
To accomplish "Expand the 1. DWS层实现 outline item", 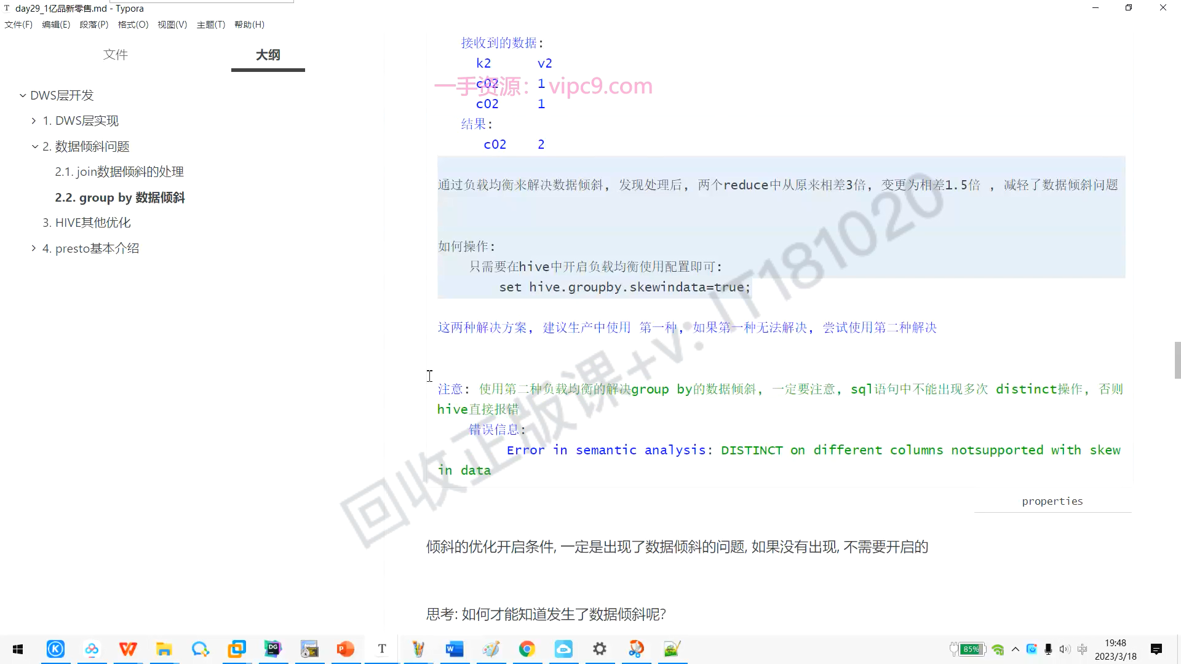I will pyautogui.click(x=34, y=121).
